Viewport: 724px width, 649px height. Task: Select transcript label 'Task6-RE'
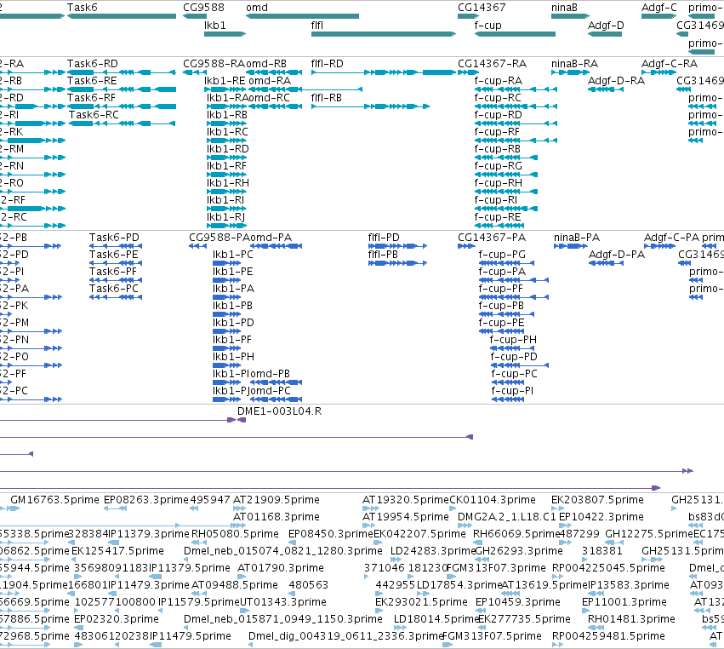click(x=92, y=80)
